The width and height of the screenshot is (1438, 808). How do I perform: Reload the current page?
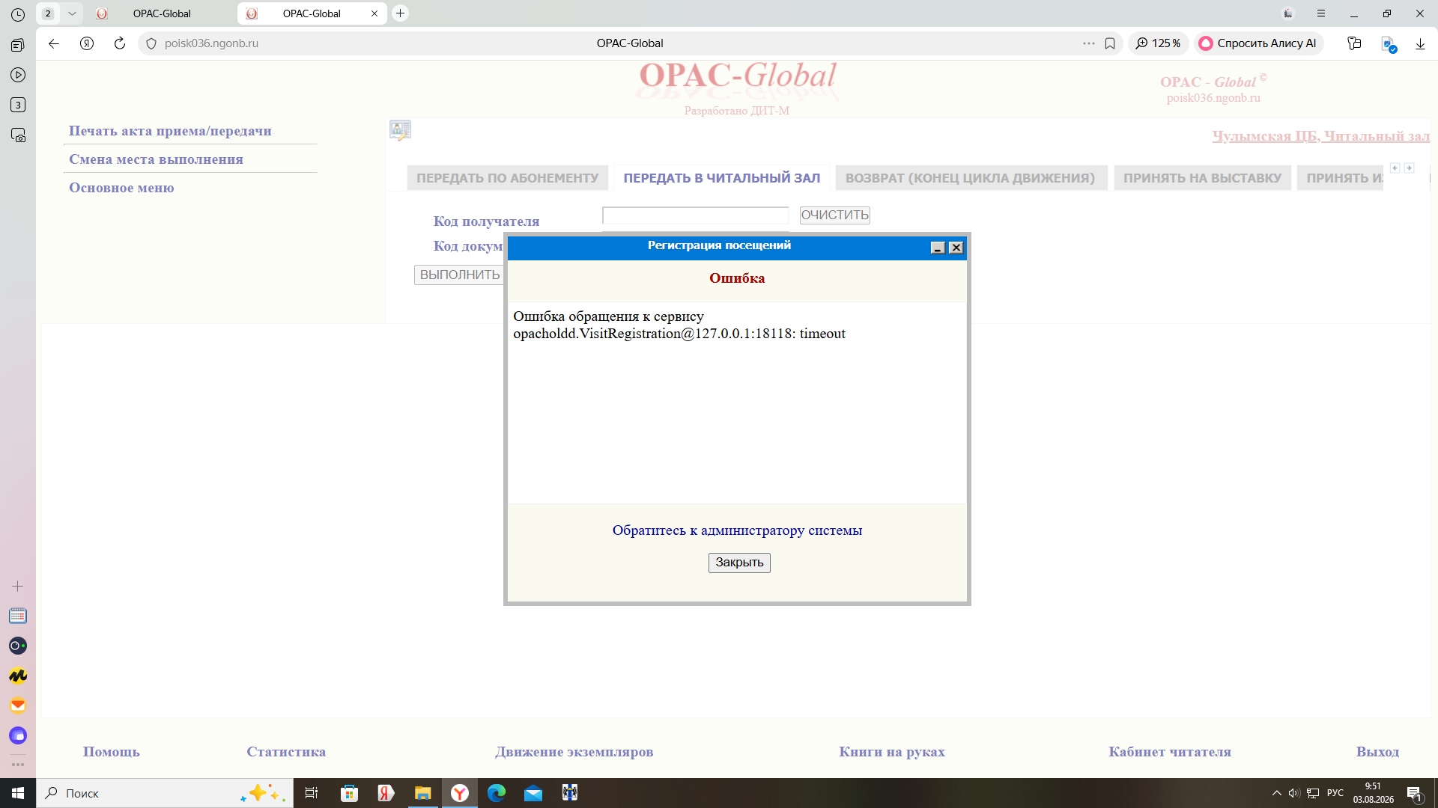coord(120,43)
